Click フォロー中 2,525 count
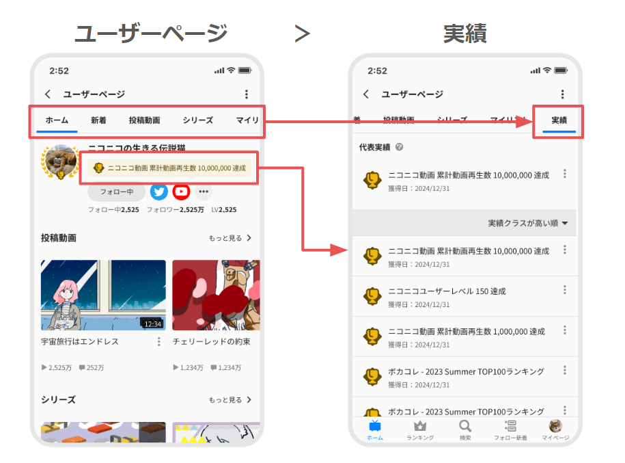Viewport: 625px width, 463px height. 113,209
